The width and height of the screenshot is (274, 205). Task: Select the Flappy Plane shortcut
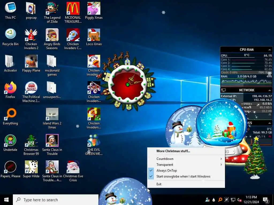click(31, 64)
